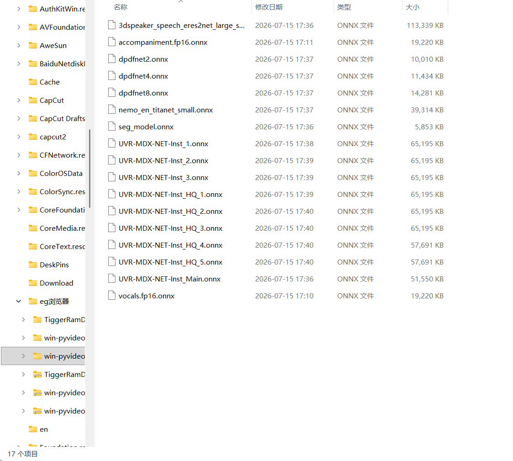Expand the CapCut Drafts folder
Screen dimensions: 513x461
click(19, 118)
